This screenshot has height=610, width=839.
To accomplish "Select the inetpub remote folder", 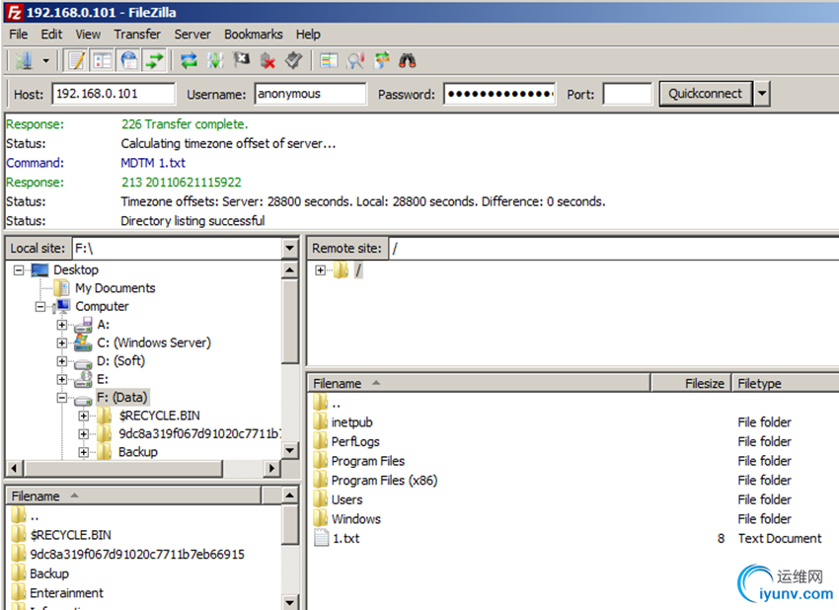I will point(351,422).
